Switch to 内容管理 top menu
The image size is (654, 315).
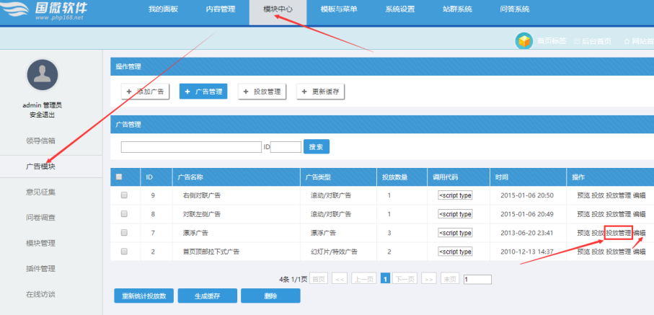tap(220, 9)
